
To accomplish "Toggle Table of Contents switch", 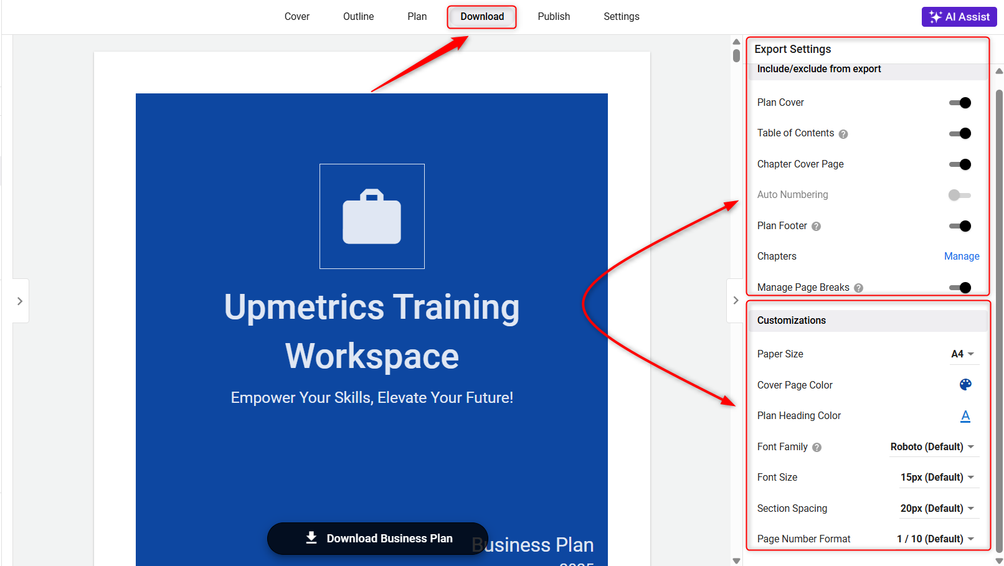I will point(960,133).
